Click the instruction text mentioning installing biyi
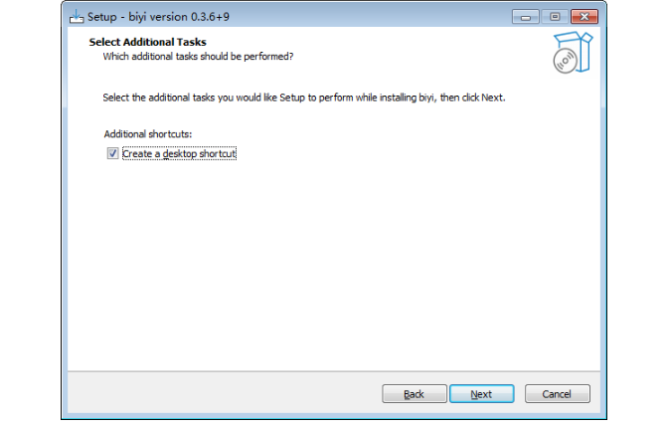This screenshot has width=667, height=429. tap(311, 99)
